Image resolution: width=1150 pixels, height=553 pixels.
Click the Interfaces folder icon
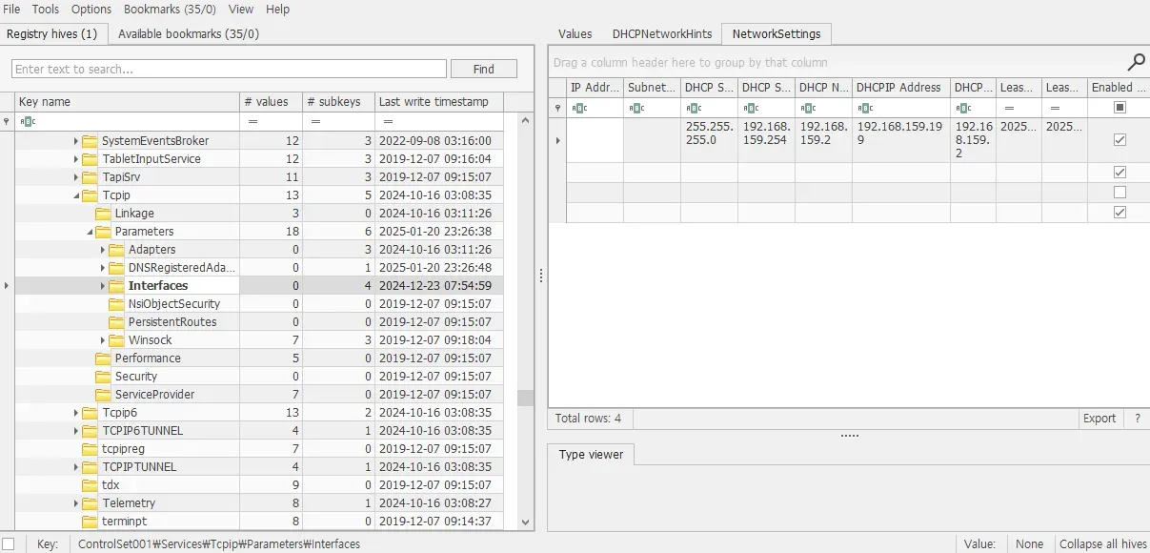click(116, 286)
